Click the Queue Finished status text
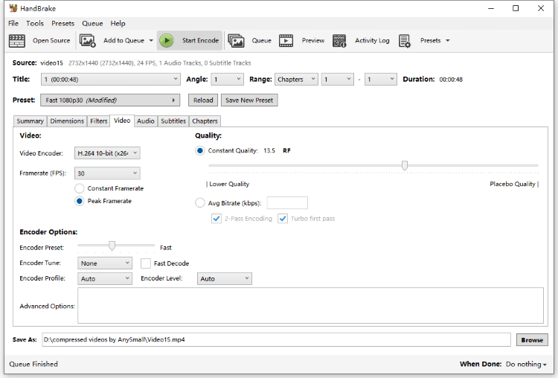 tap(33, 364)
